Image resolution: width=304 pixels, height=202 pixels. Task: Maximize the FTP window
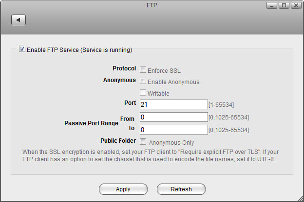(x=284, y=5)
